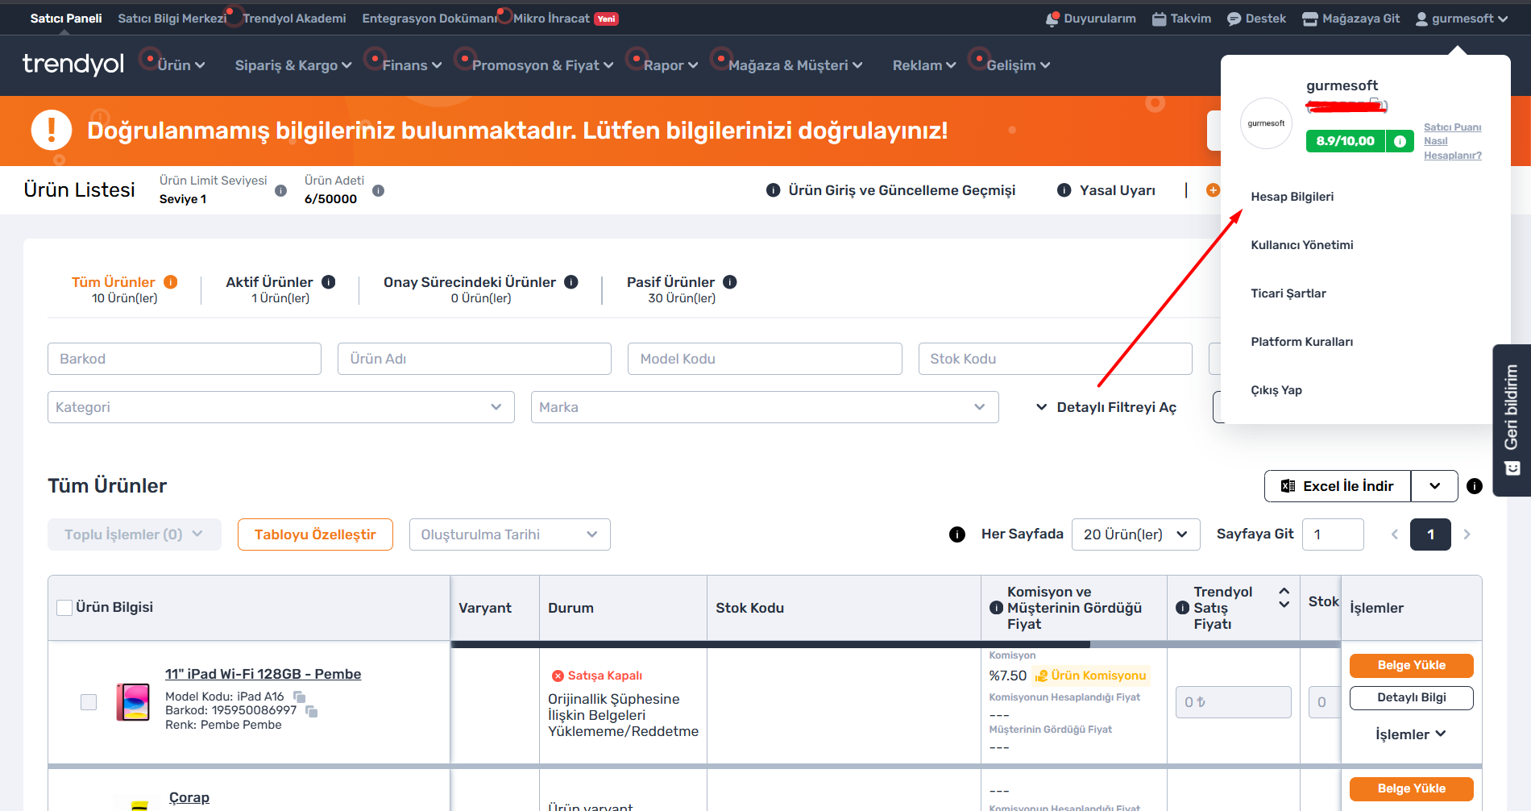
Task: Click the orange plus icon near Yasal Uyarı
Action: click(x=1213, y=190)
